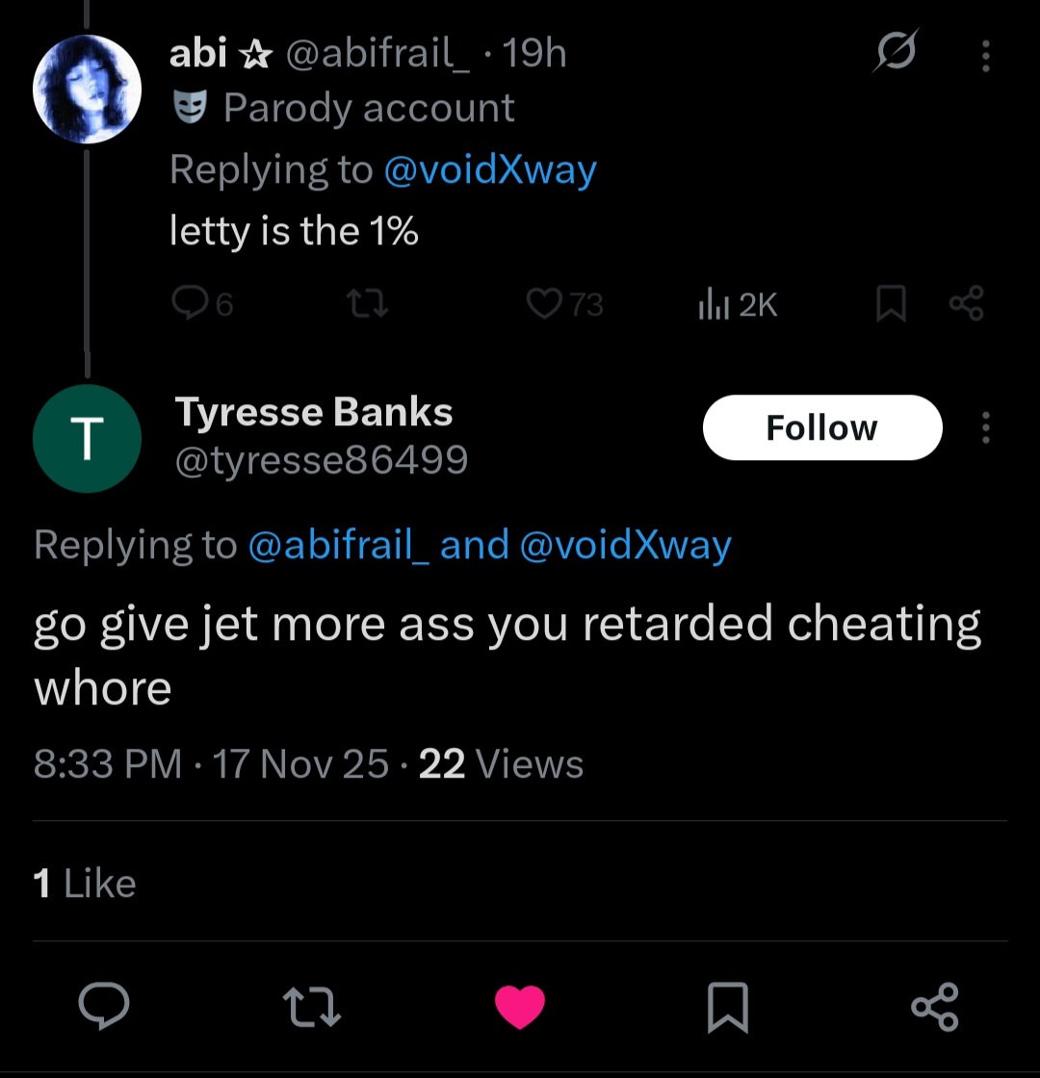View analytics for abi's 2K views post
1040x1078 pixels.
click(713, 305)
